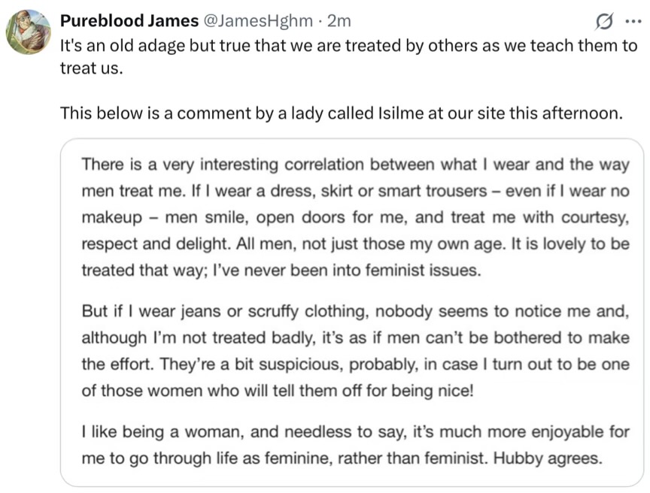
Task: Click the line mentioning a lady called Isilme
Action: tap(342, 113)
